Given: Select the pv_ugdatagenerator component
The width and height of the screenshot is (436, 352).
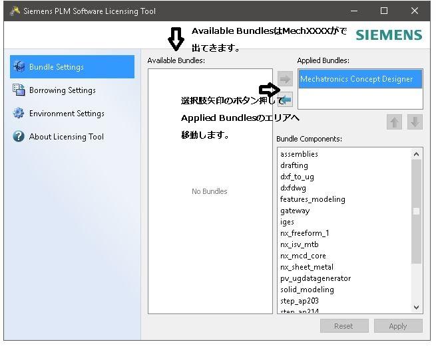Looking at the screenshot, I should (x=316, y=278).
